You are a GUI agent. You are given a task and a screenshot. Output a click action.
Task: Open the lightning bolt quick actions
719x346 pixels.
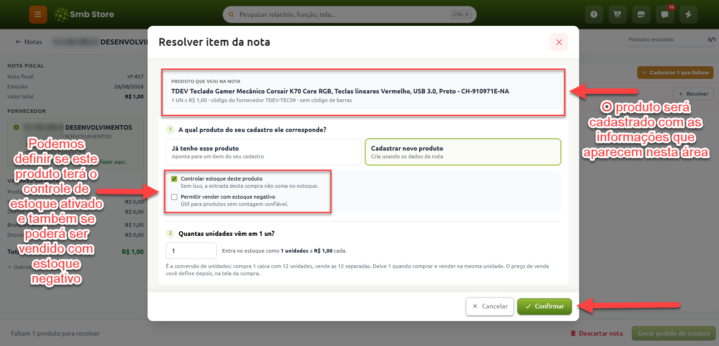pyautogui.click(x=688, y=15)
